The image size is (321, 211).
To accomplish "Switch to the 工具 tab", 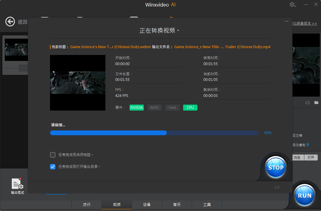I will coord(207,205).
